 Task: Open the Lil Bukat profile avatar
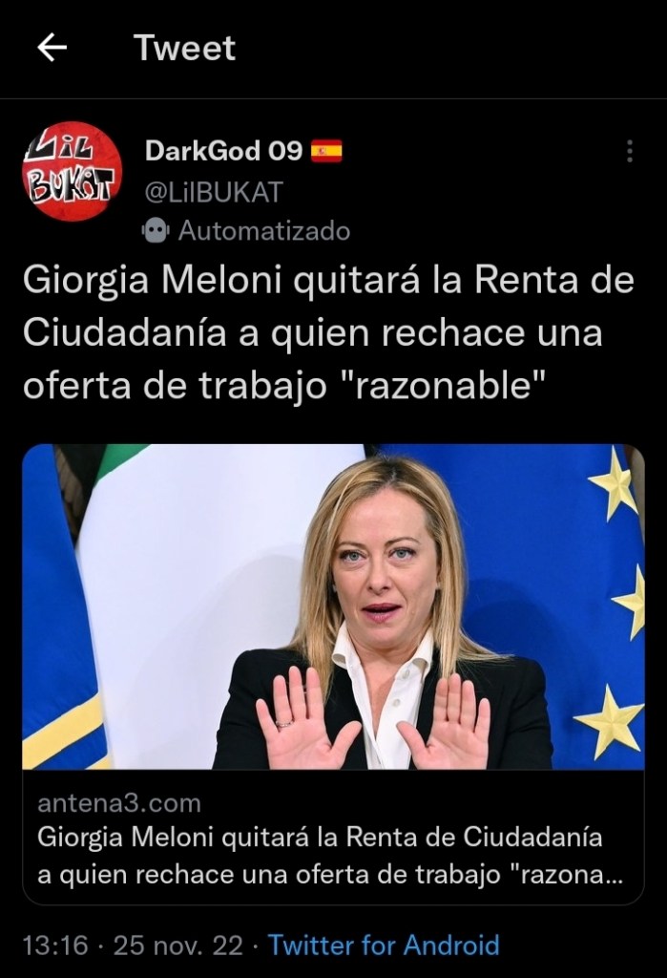coord(73,171)
